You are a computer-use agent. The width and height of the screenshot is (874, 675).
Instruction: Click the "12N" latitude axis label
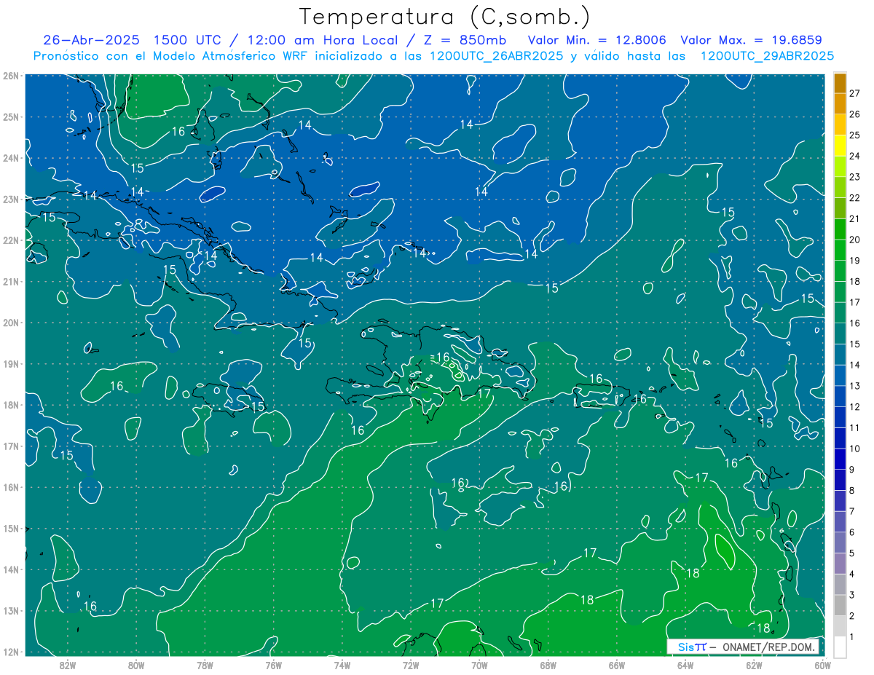pos(10,652)
